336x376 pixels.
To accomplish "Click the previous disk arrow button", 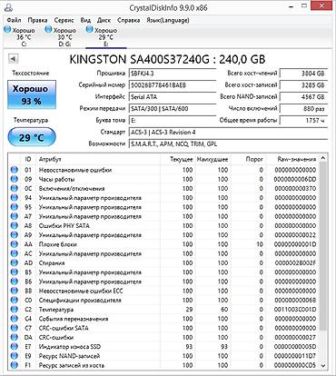I will (13, 58).
